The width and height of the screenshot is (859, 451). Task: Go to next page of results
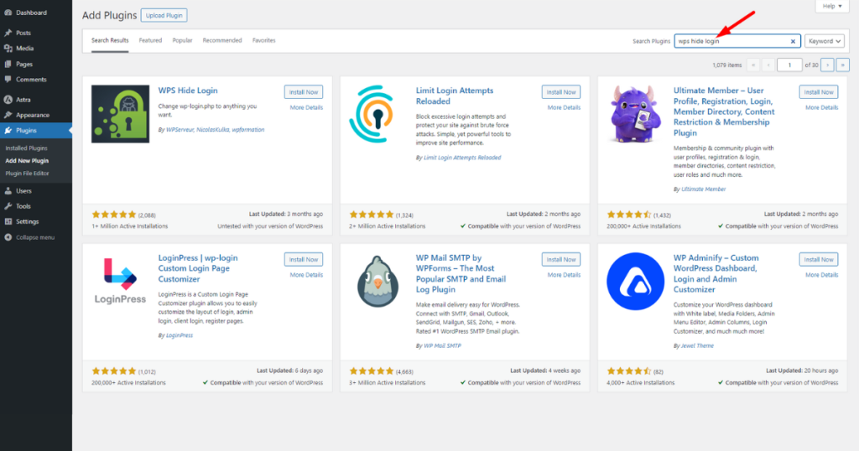[827, 65]
